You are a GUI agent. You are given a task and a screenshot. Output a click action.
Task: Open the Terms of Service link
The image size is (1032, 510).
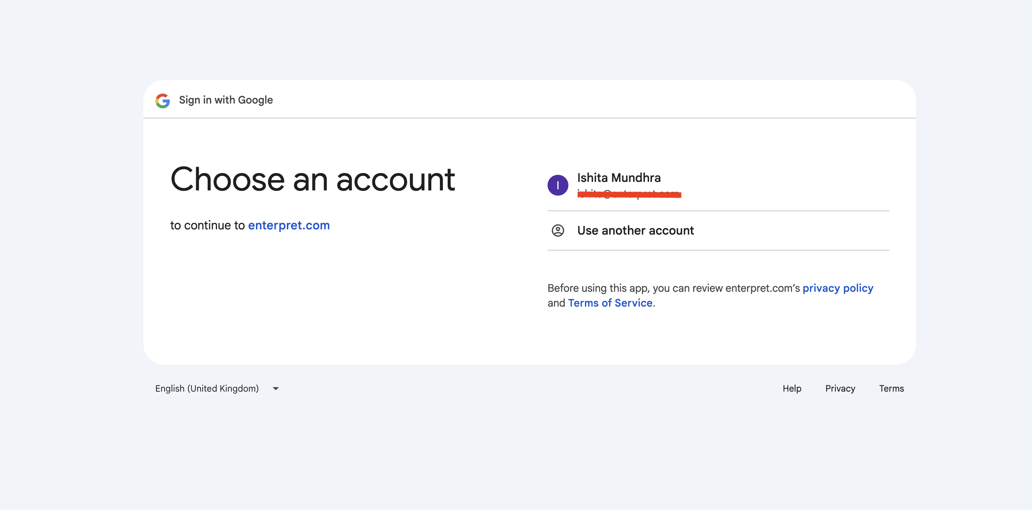[610, 303]
